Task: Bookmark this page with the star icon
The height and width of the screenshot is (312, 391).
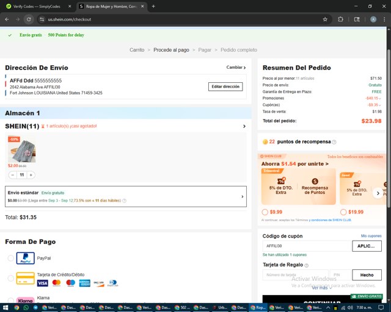Action: click(325, 19)
